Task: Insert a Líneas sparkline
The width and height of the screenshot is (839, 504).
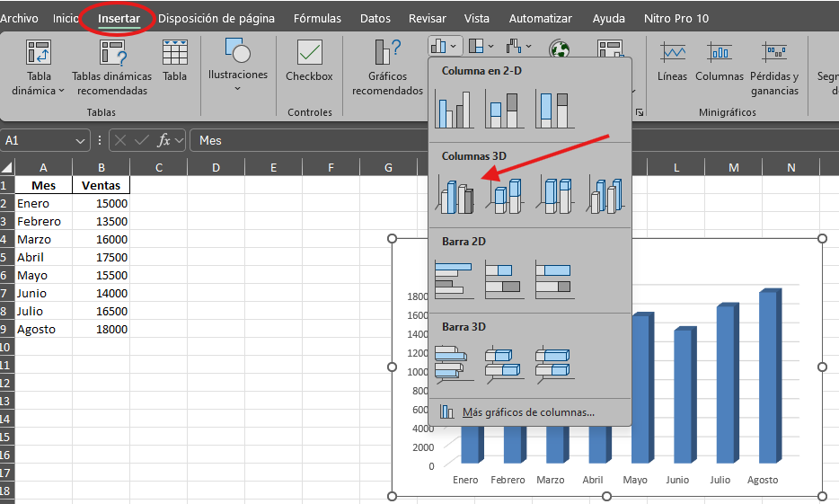Action: (672, 61)
